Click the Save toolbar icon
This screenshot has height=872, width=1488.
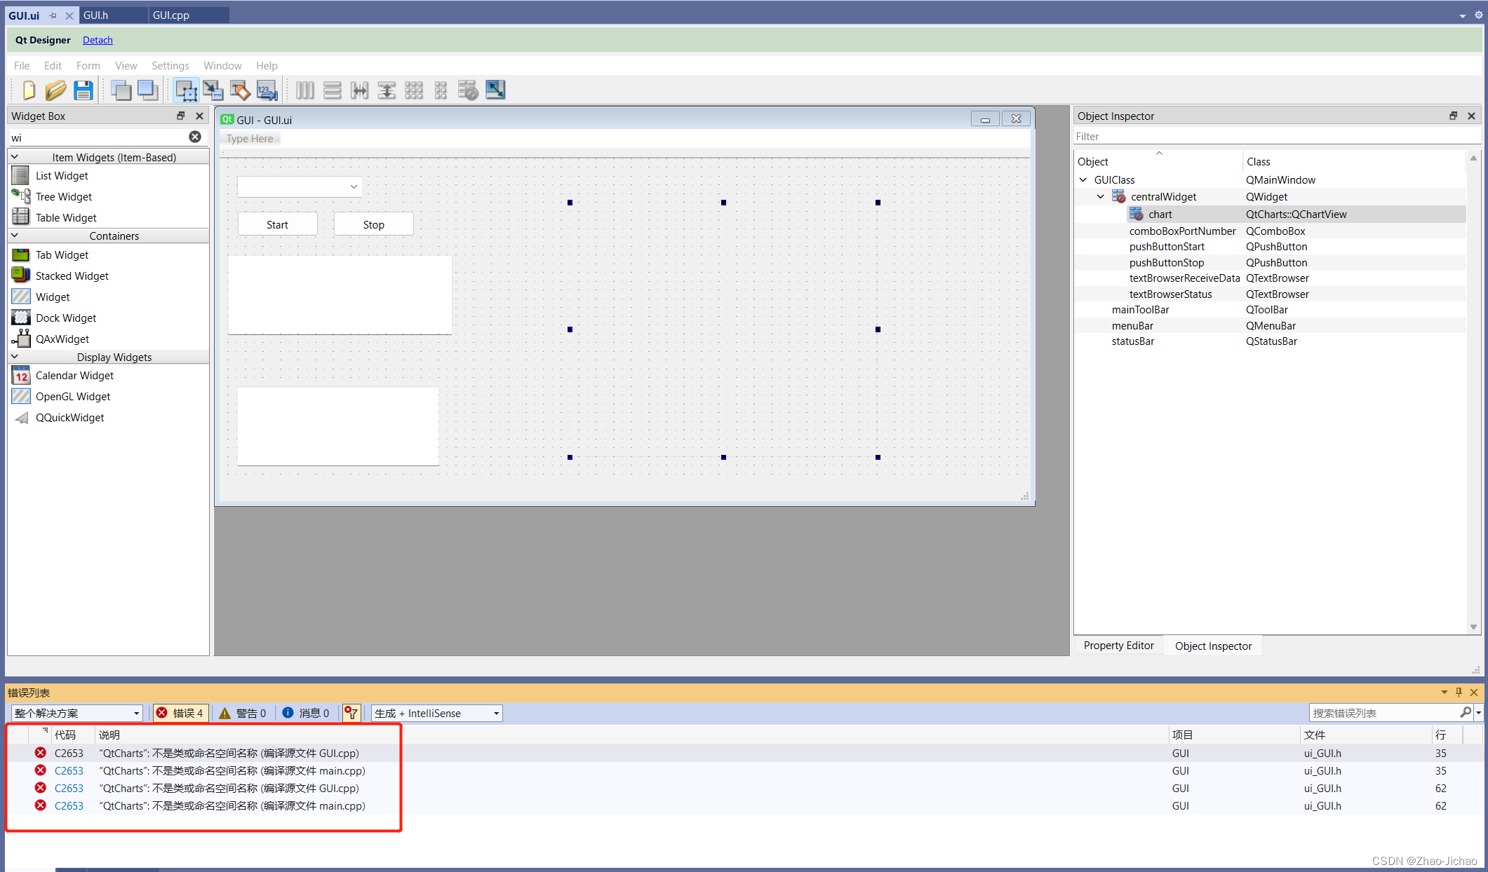click(x=83, y=91)
